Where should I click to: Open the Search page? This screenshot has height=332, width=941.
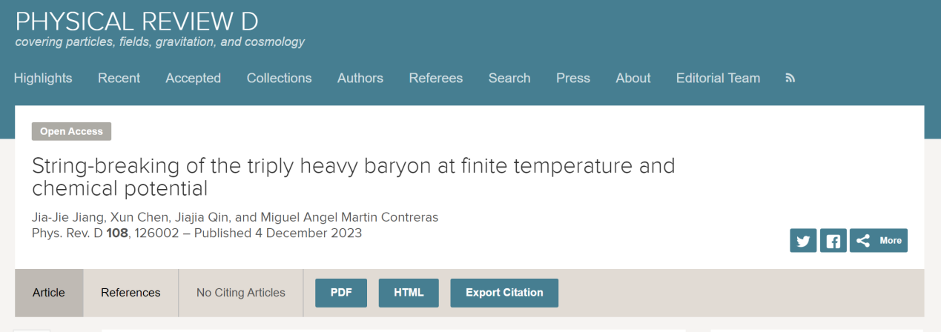[x=509, y=78]
